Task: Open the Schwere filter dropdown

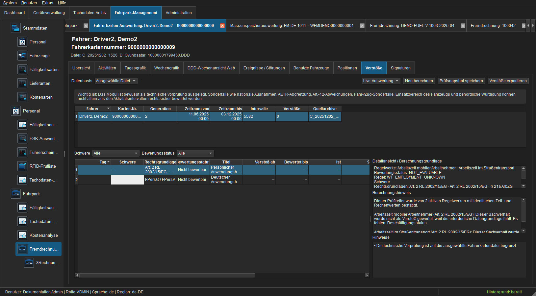Action: tap(116, 153)
